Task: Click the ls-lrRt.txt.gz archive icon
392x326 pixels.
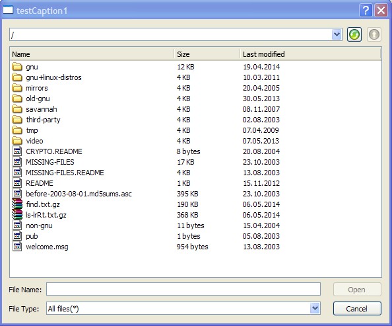Action: coord(17,215)
